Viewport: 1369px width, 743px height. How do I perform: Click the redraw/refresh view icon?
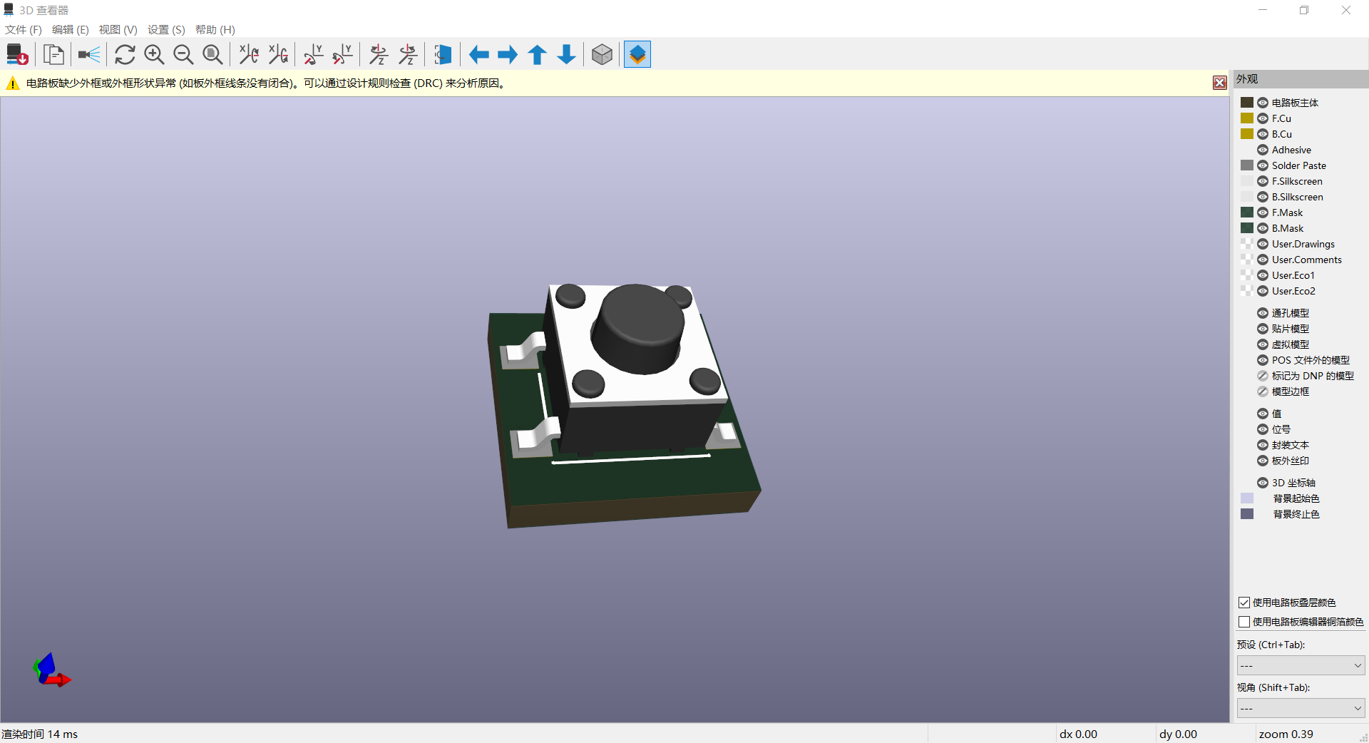[x=125, y=55]
